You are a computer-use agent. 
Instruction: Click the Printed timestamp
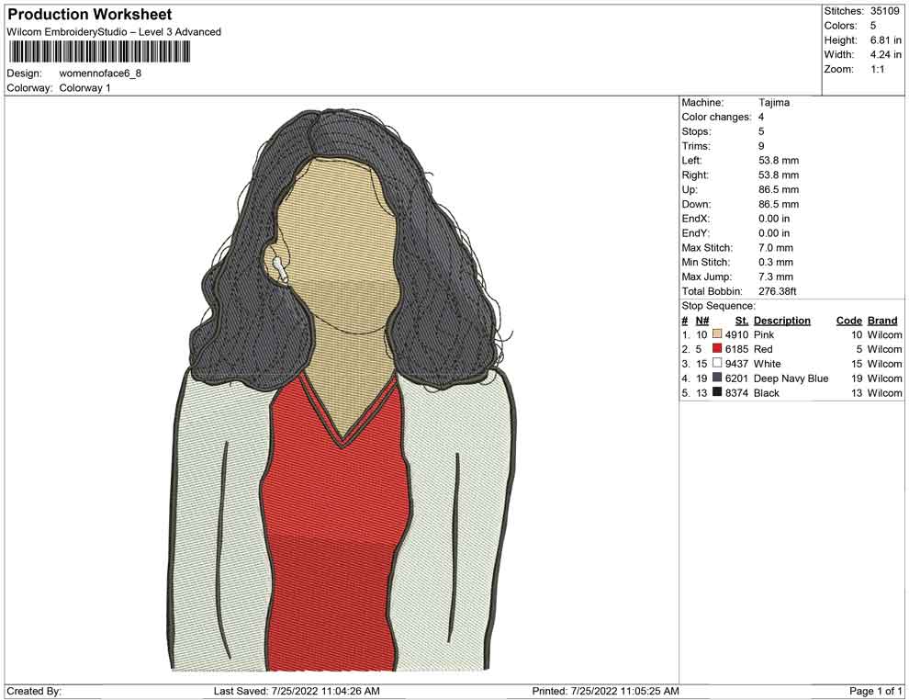coord(605,691)
